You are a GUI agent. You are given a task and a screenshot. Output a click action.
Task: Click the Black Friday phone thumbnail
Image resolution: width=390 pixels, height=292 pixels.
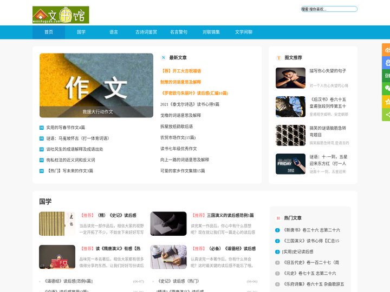coord(290,164)
